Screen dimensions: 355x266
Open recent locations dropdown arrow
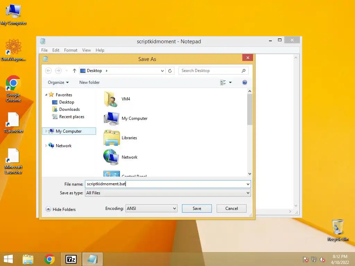click(x=67, y=71)
